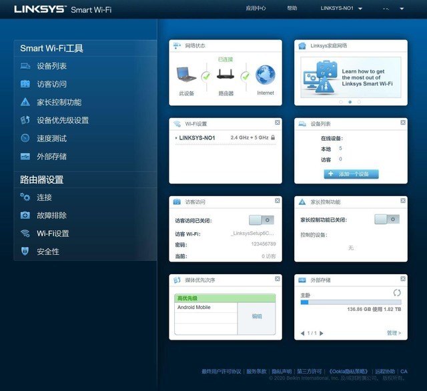Viewport: 427px width, 391px height.
Task: Click the 访客访问 sidebar icon
Action: (x=25, y=84)
